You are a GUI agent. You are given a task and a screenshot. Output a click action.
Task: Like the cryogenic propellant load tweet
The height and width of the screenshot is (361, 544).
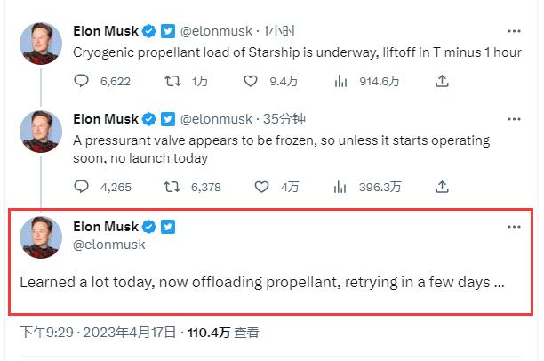click(x=261, y=81)
